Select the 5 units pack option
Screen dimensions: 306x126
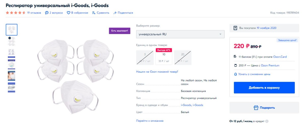tap(145, 58)
